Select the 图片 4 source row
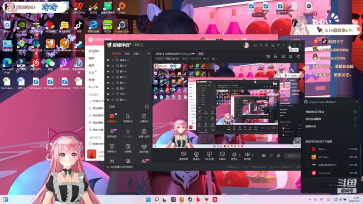 [128, 83]
